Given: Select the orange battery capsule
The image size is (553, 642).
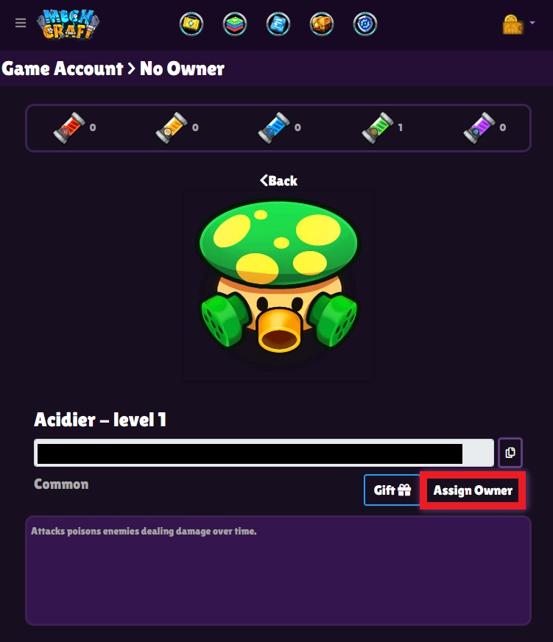Looking at the screenshot, I should click(172, 128).
